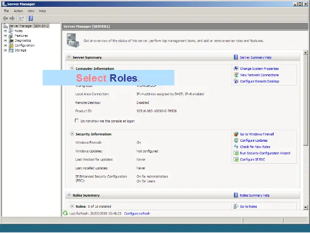The height and width of the screenshot is (233, 310).
Task: Click the Storage icon in the tree
Action: 11,50
